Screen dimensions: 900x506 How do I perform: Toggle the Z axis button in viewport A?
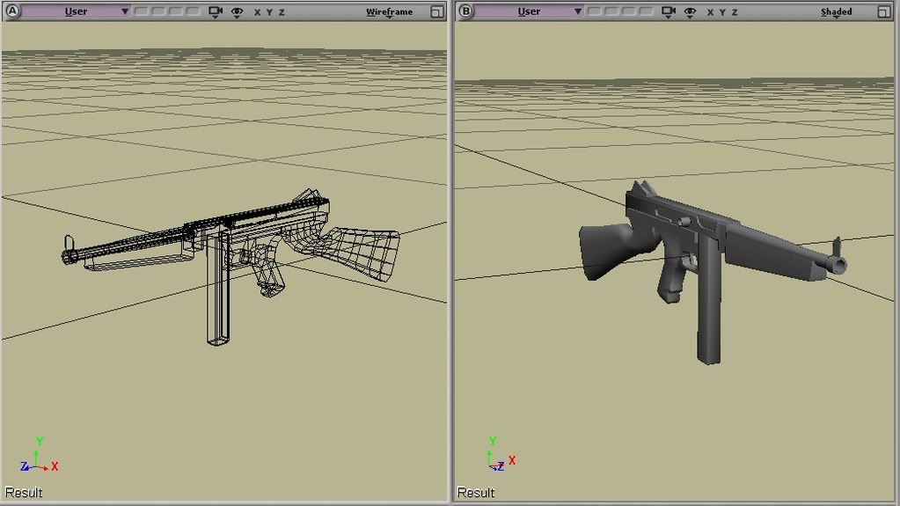click(282, 12)
